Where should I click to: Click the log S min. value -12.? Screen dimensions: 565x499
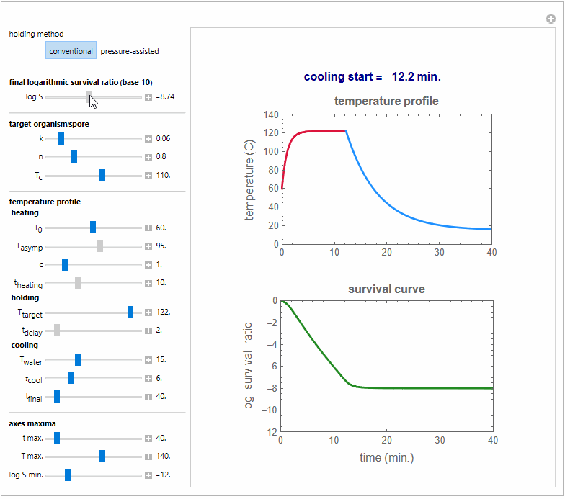163,475
